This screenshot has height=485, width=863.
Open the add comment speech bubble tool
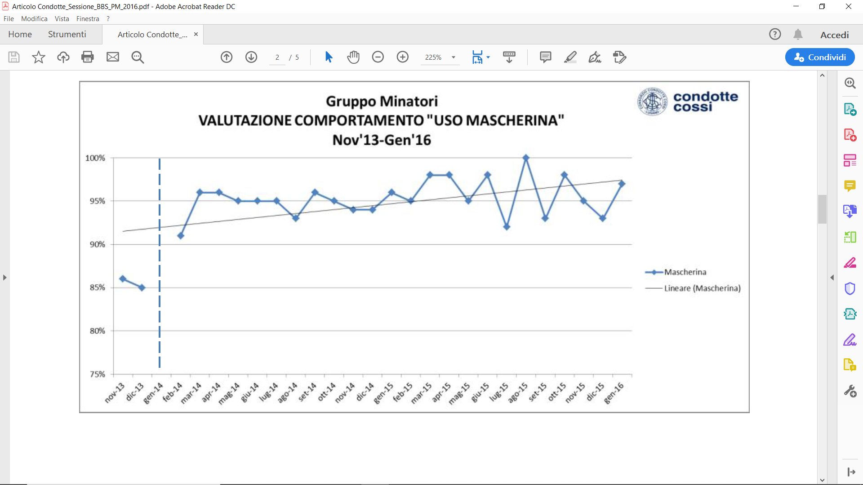tap(545, 57)
